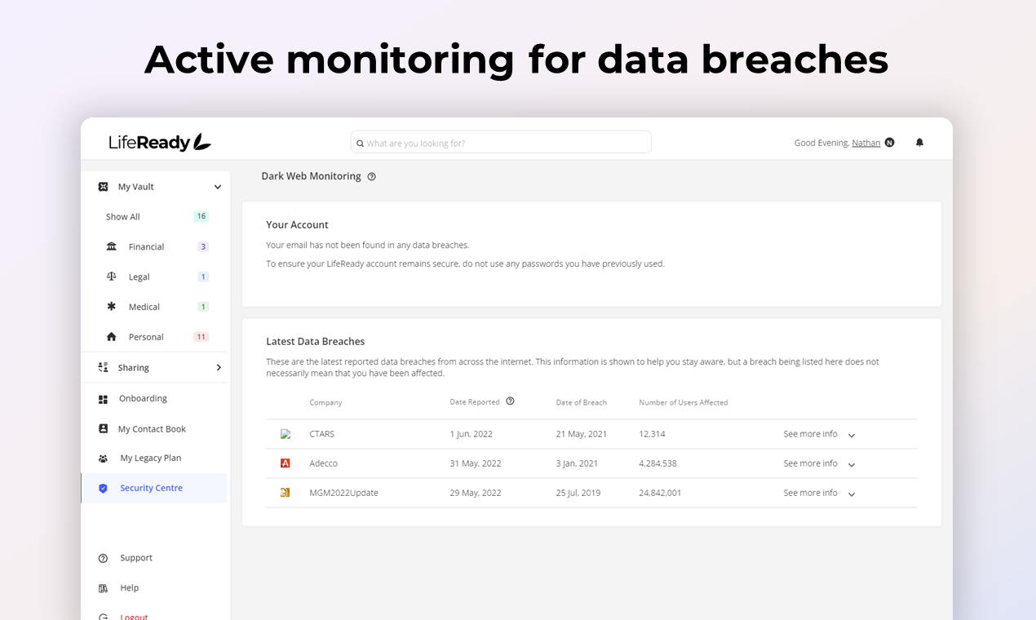Click the Onboarding grid icon
The height and width of the screenshot is (620, 1036).
[103, 399]
